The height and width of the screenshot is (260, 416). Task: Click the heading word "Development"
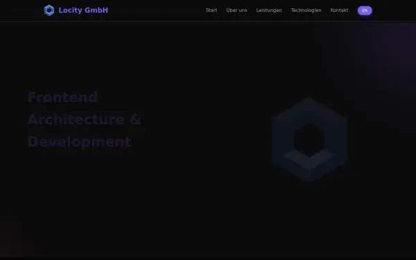[x=79, y=141]
